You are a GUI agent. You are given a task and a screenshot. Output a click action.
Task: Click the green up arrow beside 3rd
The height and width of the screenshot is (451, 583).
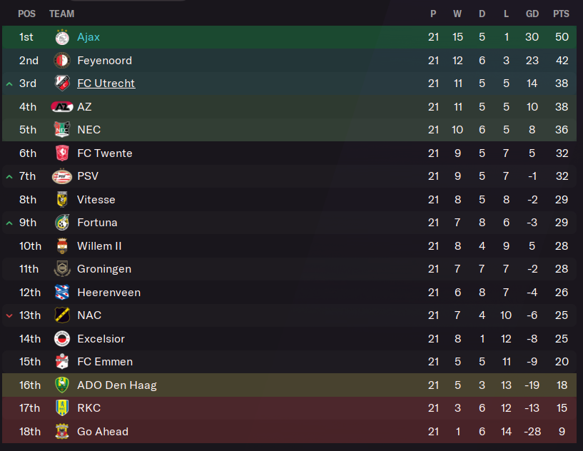click(10, 84)
